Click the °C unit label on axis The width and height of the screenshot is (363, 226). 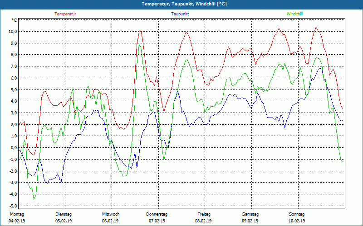click(x=15, y=20)
